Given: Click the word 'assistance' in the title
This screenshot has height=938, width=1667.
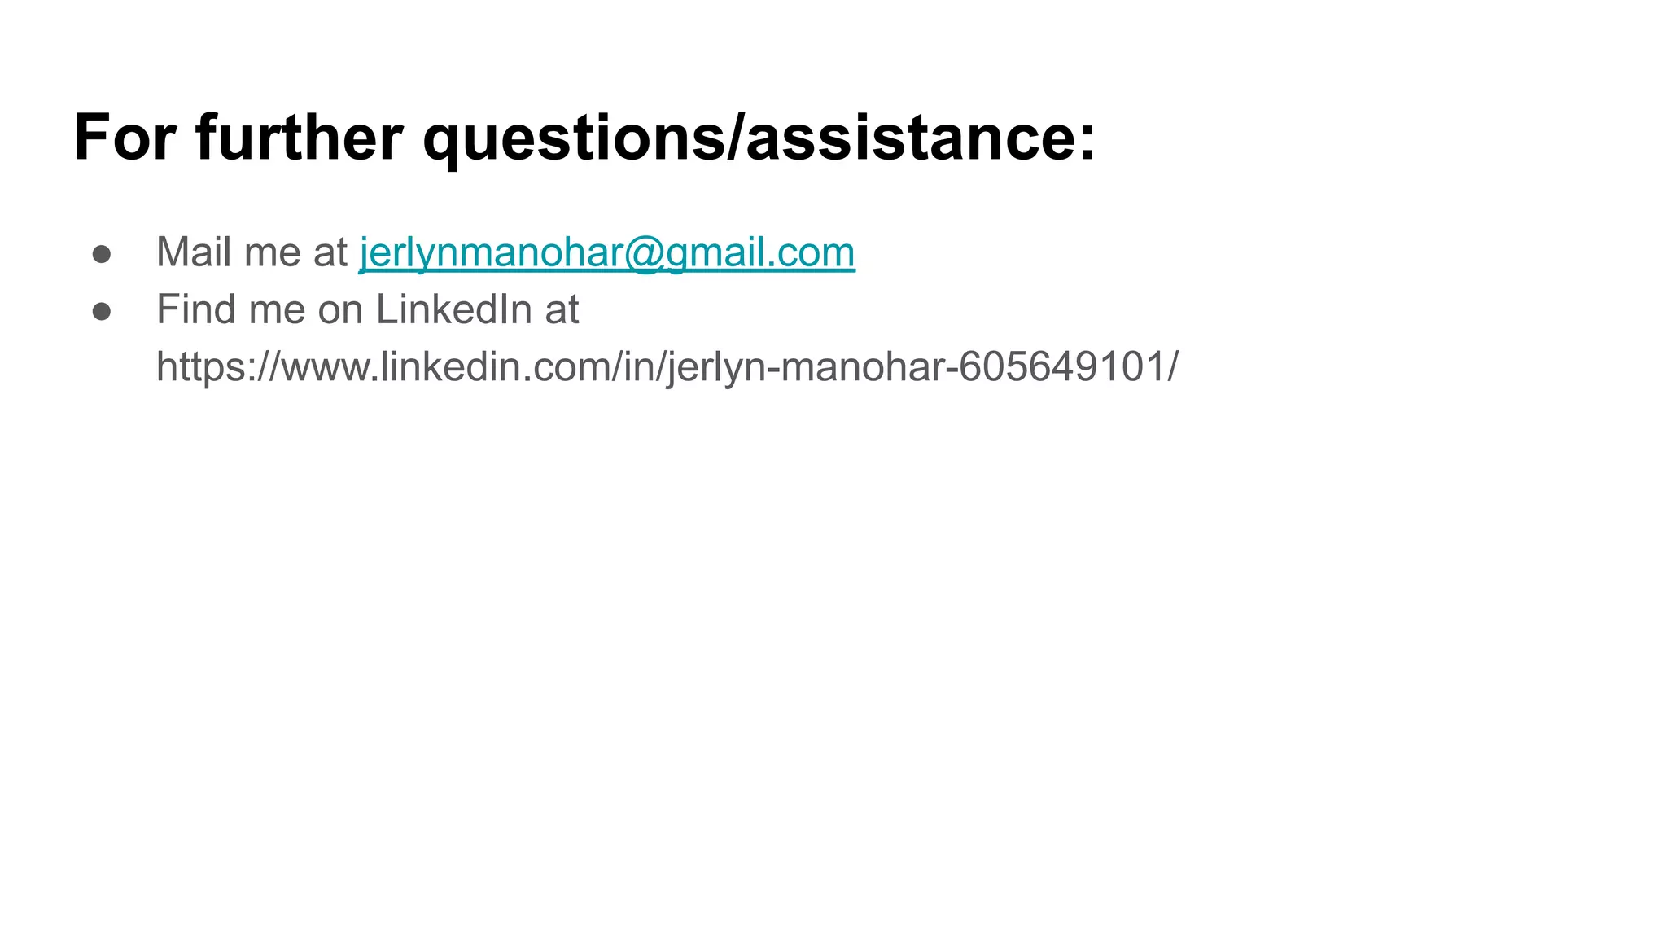Looking at the screenshot, I should point(910,138).
